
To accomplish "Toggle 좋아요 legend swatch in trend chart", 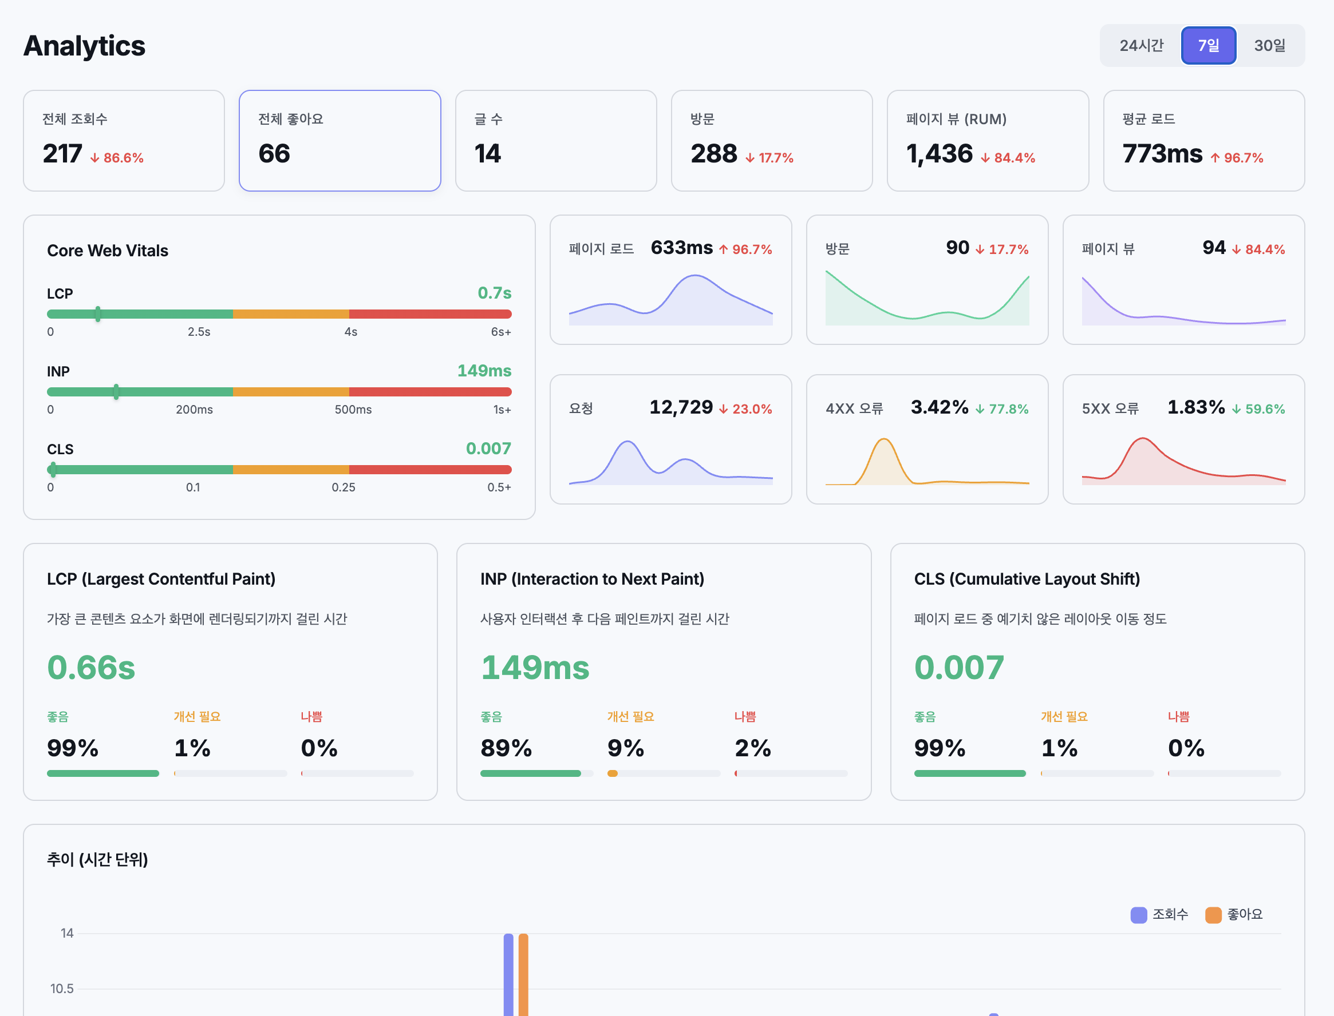I will point(1213,914).
